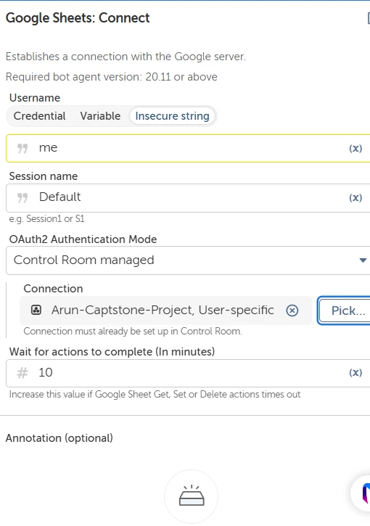This screenshot has width=370, height=526.
Task: Clear the selected Arun-Captstone-Project connection
Action: pos(292,311)
